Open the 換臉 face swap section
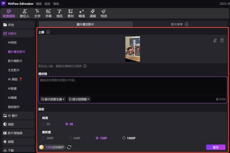This screenshot has width=230, height=153. pos(18,124)
